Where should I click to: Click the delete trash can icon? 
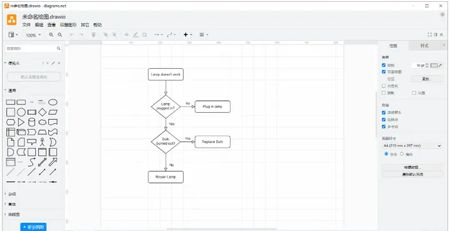click(93, 35)
